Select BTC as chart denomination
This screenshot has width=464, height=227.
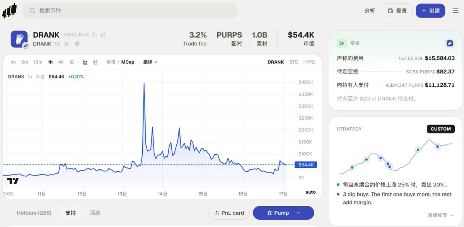pyautogui.click(x=293, y=62)
